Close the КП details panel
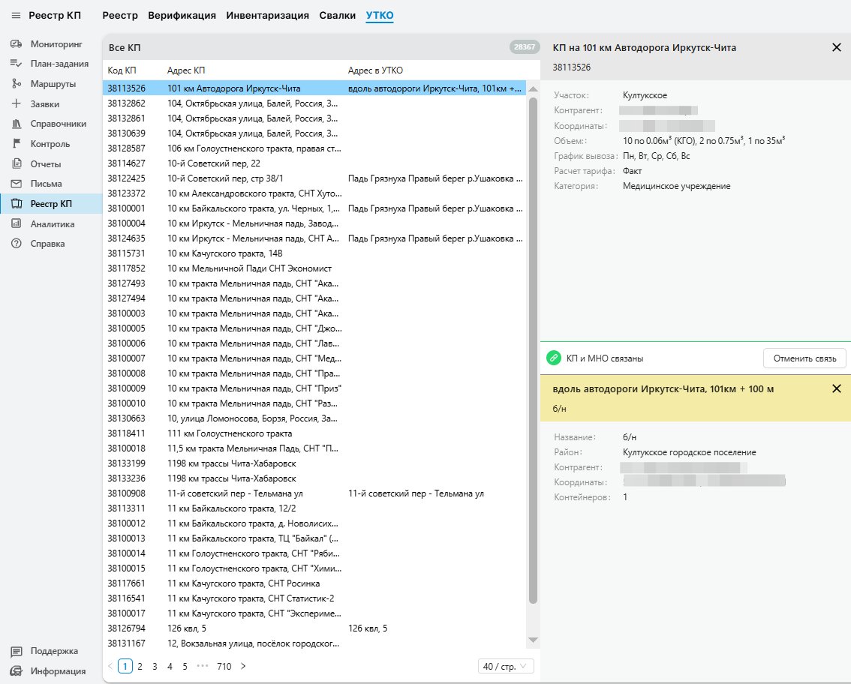Viewport: 851px width, 684px height. point(837,47)
